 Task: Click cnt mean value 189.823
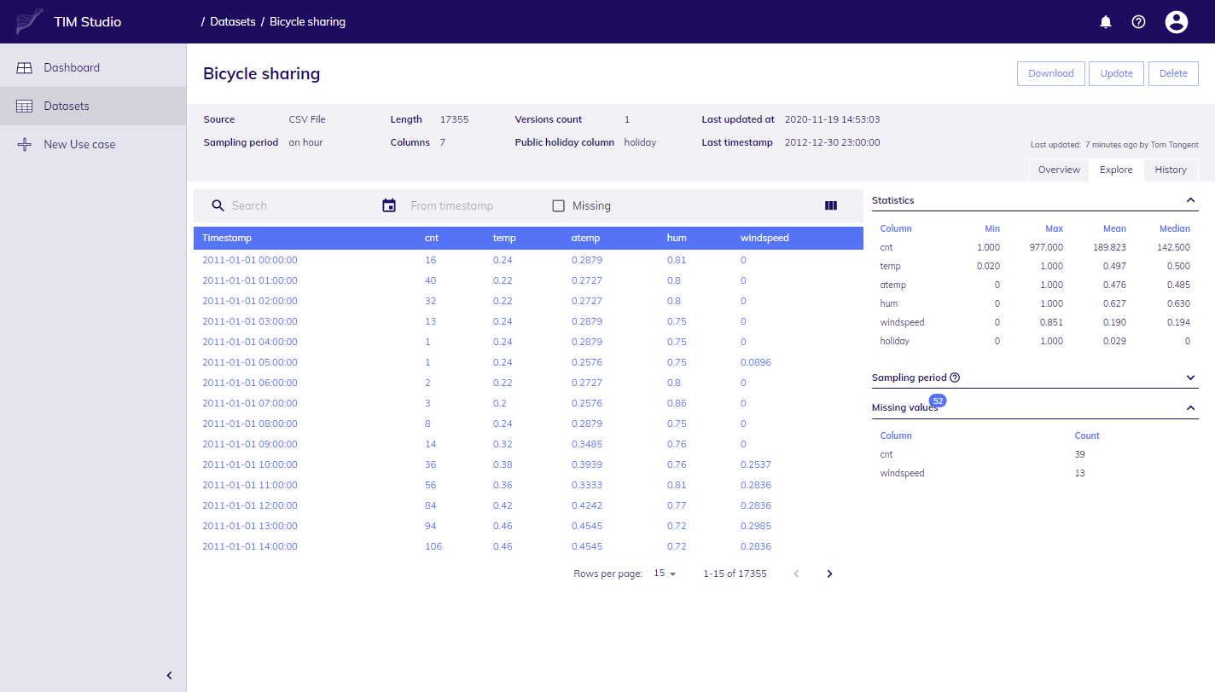point(1109,247)
